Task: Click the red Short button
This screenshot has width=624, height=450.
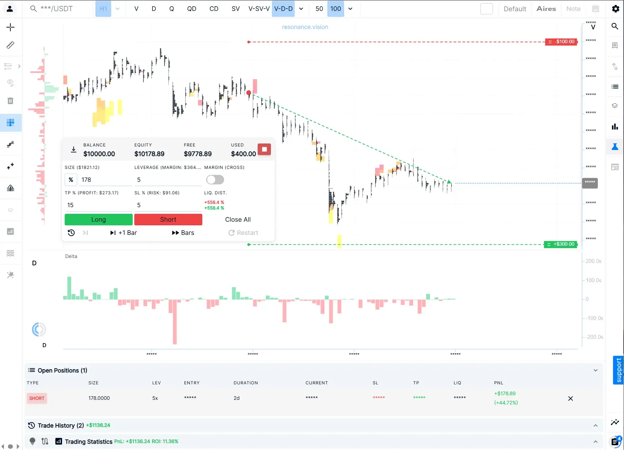Action: (x=168, y=220)
